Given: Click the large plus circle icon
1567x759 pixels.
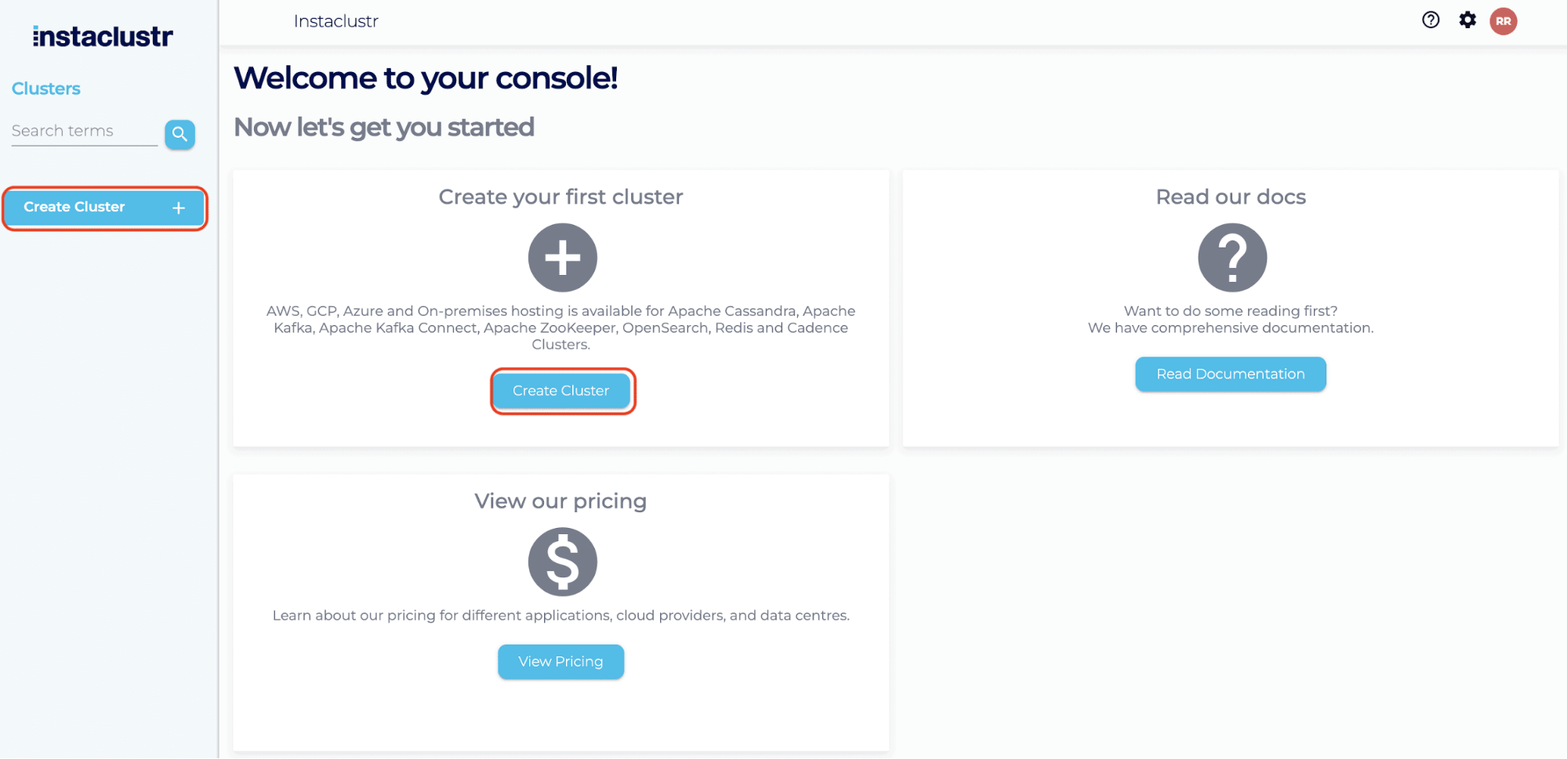Looking at the screenshot, I should [562, 258].
